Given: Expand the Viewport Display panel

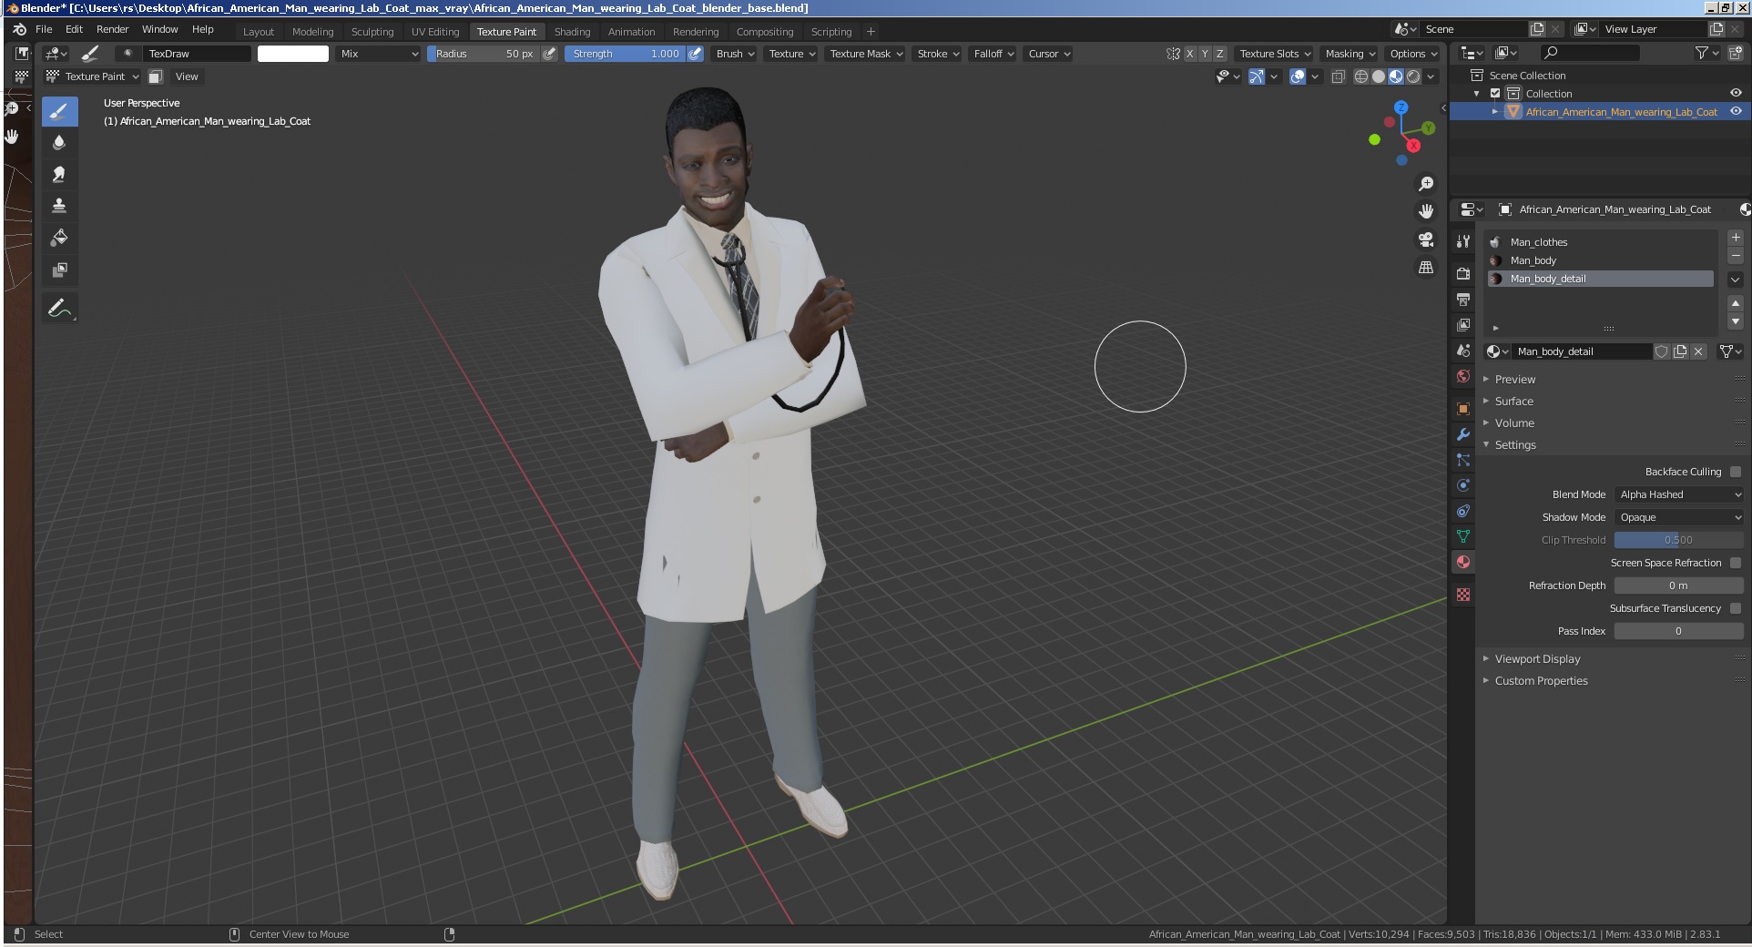Looking at the screenshot, I should tap(1537, 659).
